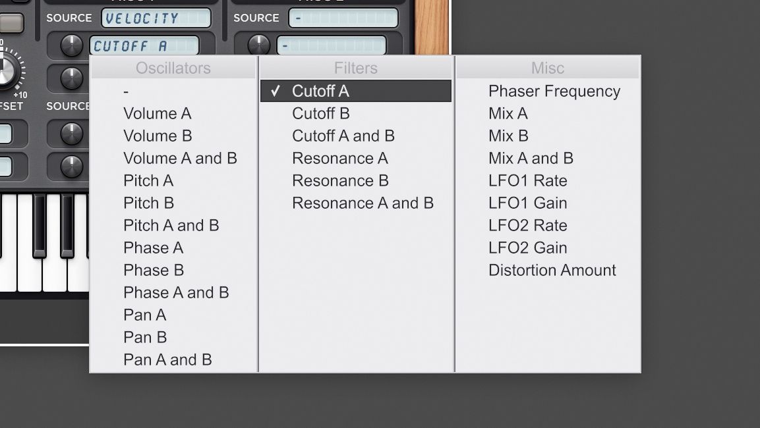Pick "Mix A and B" destination
The width and height of the screenshot is (760, 428).
(530, 158)
